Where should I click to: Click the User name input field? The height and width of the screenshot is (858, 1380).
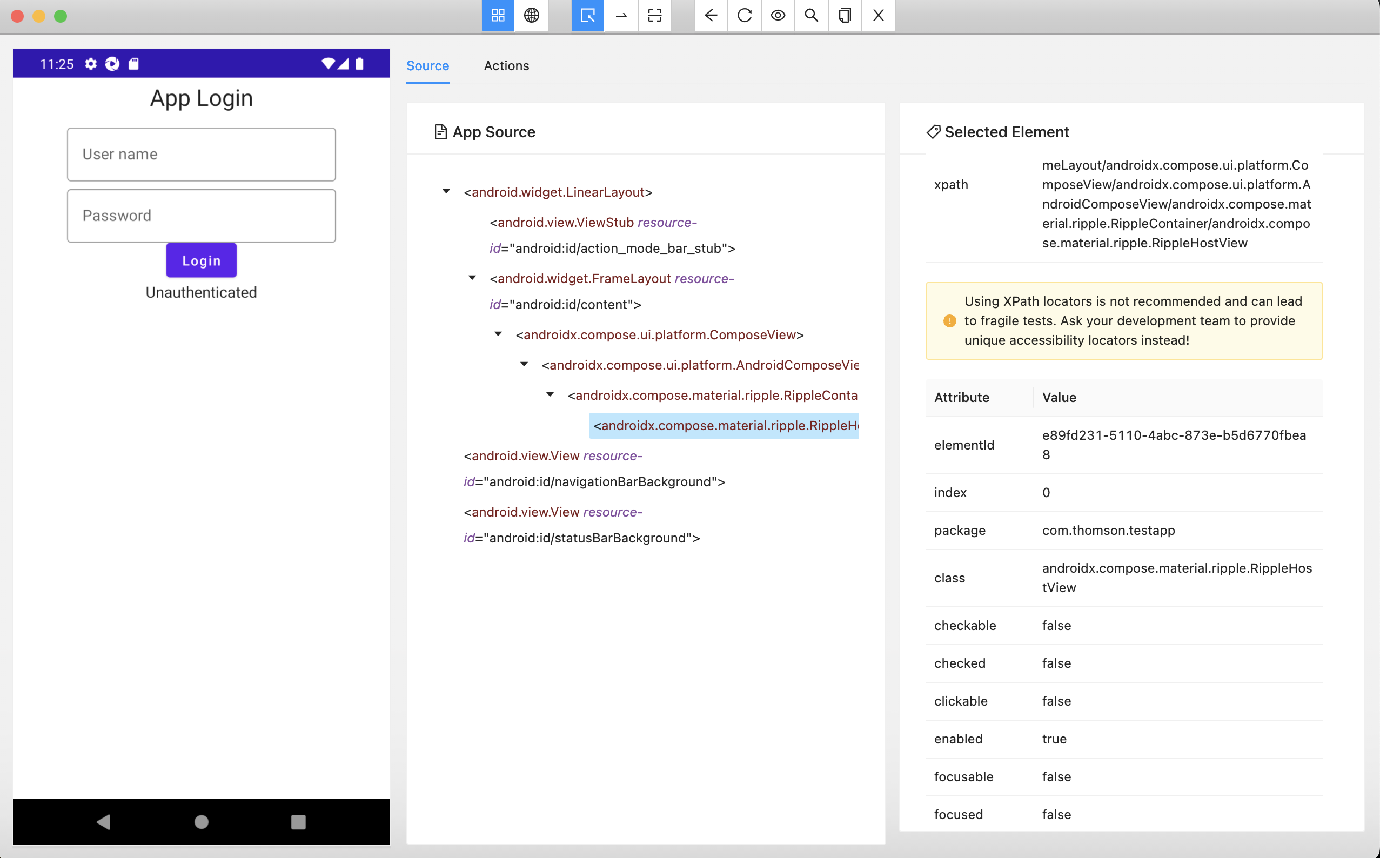202,153
